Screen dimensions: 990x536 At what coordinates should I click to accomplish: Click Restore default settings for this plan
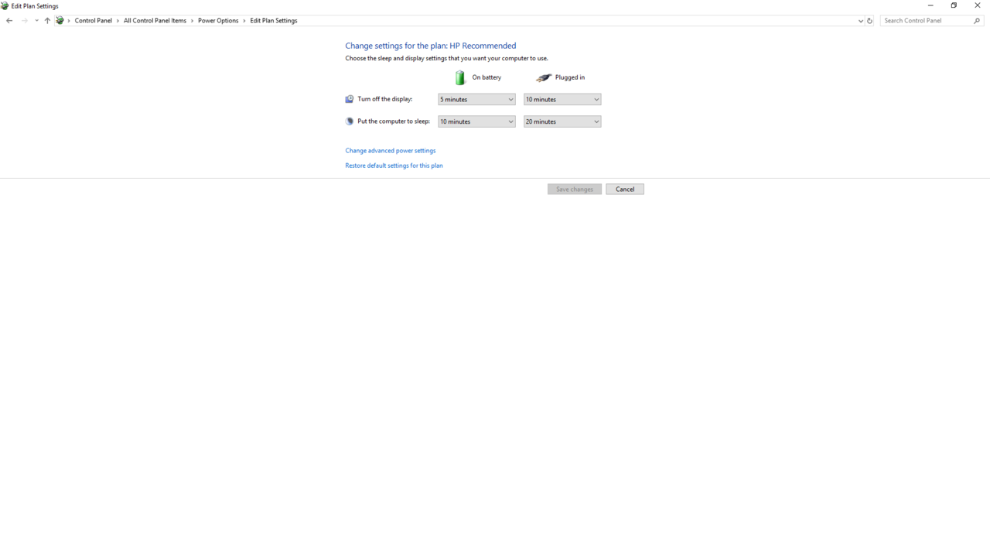click(x=394, y=166)
